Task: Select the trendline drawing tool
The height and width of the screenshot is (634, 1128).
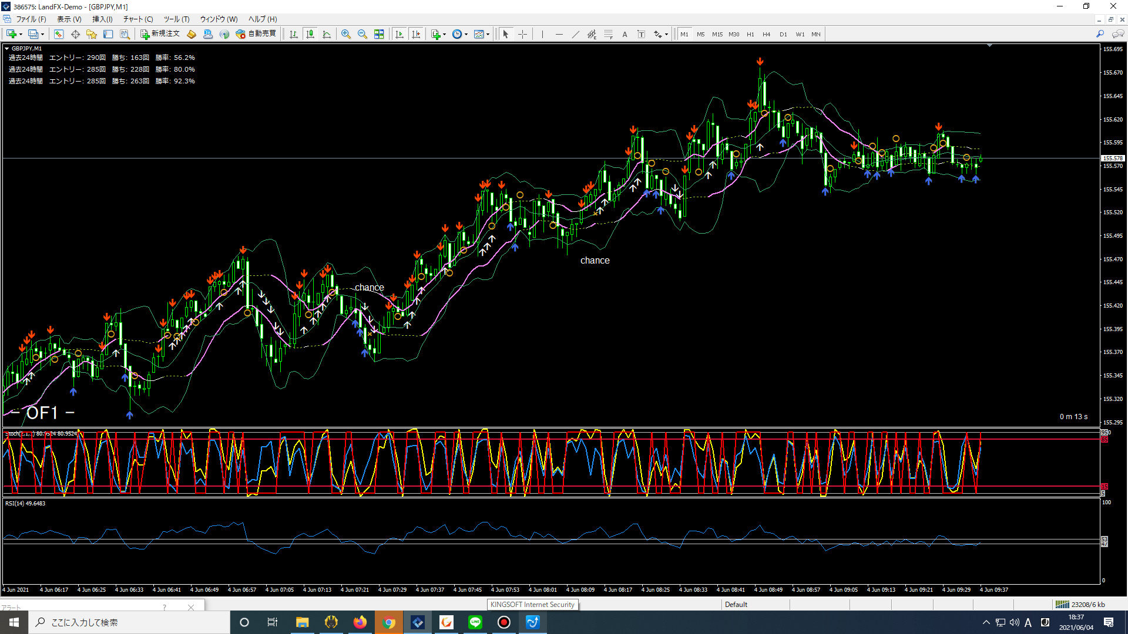Action: (x=575, y=34)
